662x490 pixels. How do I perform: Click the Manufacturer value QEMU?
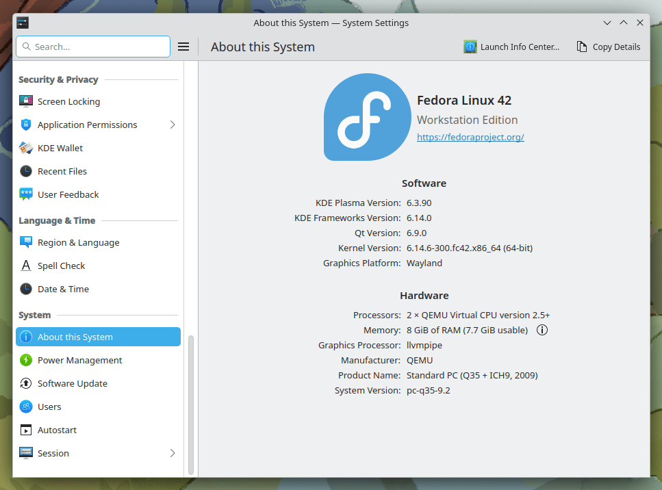point(420,361)
